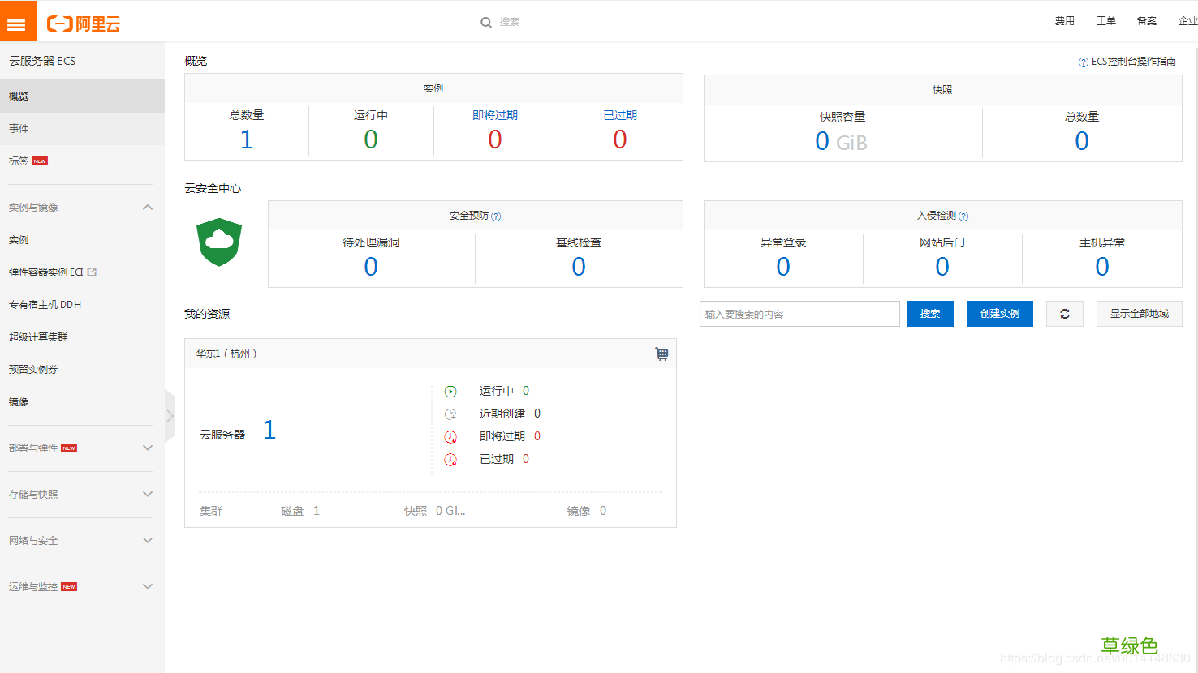
Task: Click the 显示全部地域 button
Action: coord(1139,314)
